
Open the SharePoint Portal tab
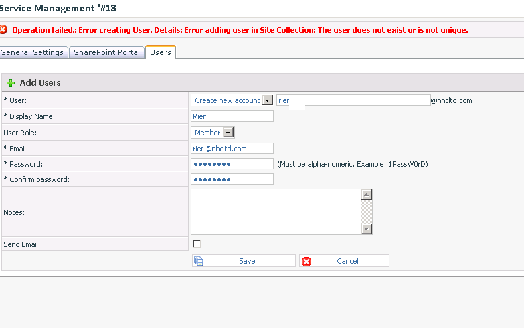(x=107, y=52)
